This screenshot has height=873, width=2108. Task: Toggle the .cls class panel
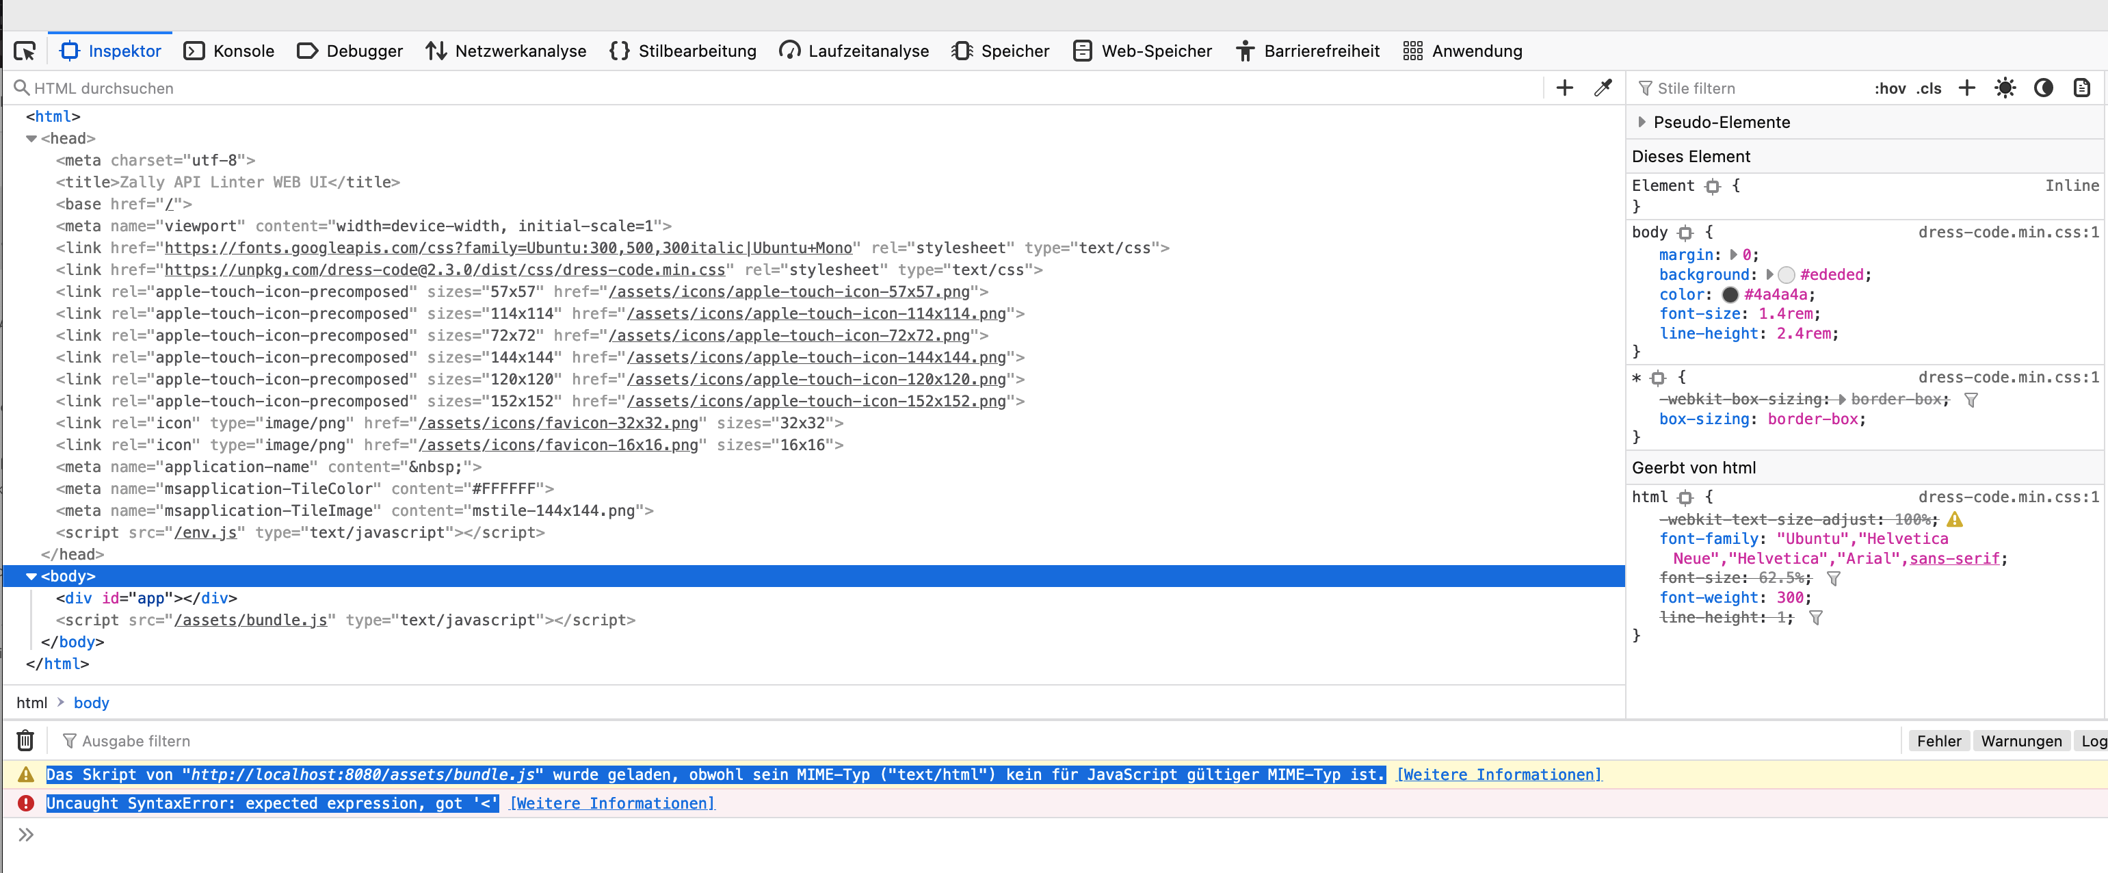tap(1929, 88)
